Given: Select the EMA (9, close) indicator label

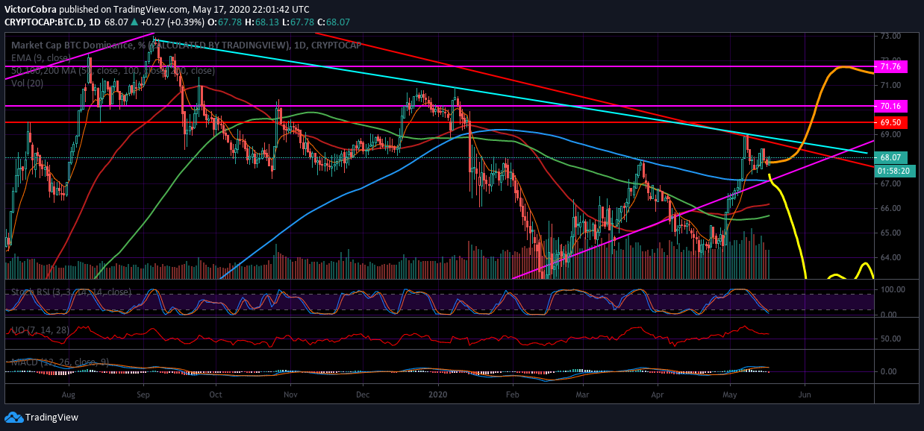Looking at the screenshot, I should (40, 58).
